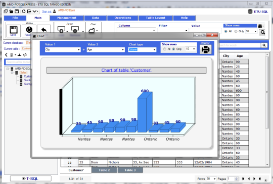Click the next page arrow icon
273x184 pixels.
click(254, 178)
